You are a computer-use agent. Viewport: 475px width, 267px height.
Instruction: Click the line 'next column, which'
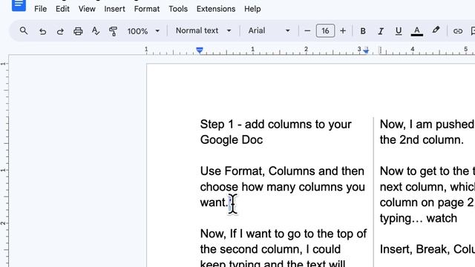coord(427,187)
